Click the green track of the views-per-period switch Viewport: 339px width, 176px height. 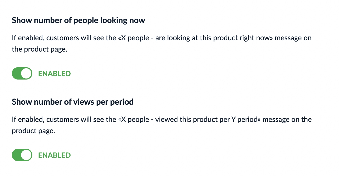point(16,155)
